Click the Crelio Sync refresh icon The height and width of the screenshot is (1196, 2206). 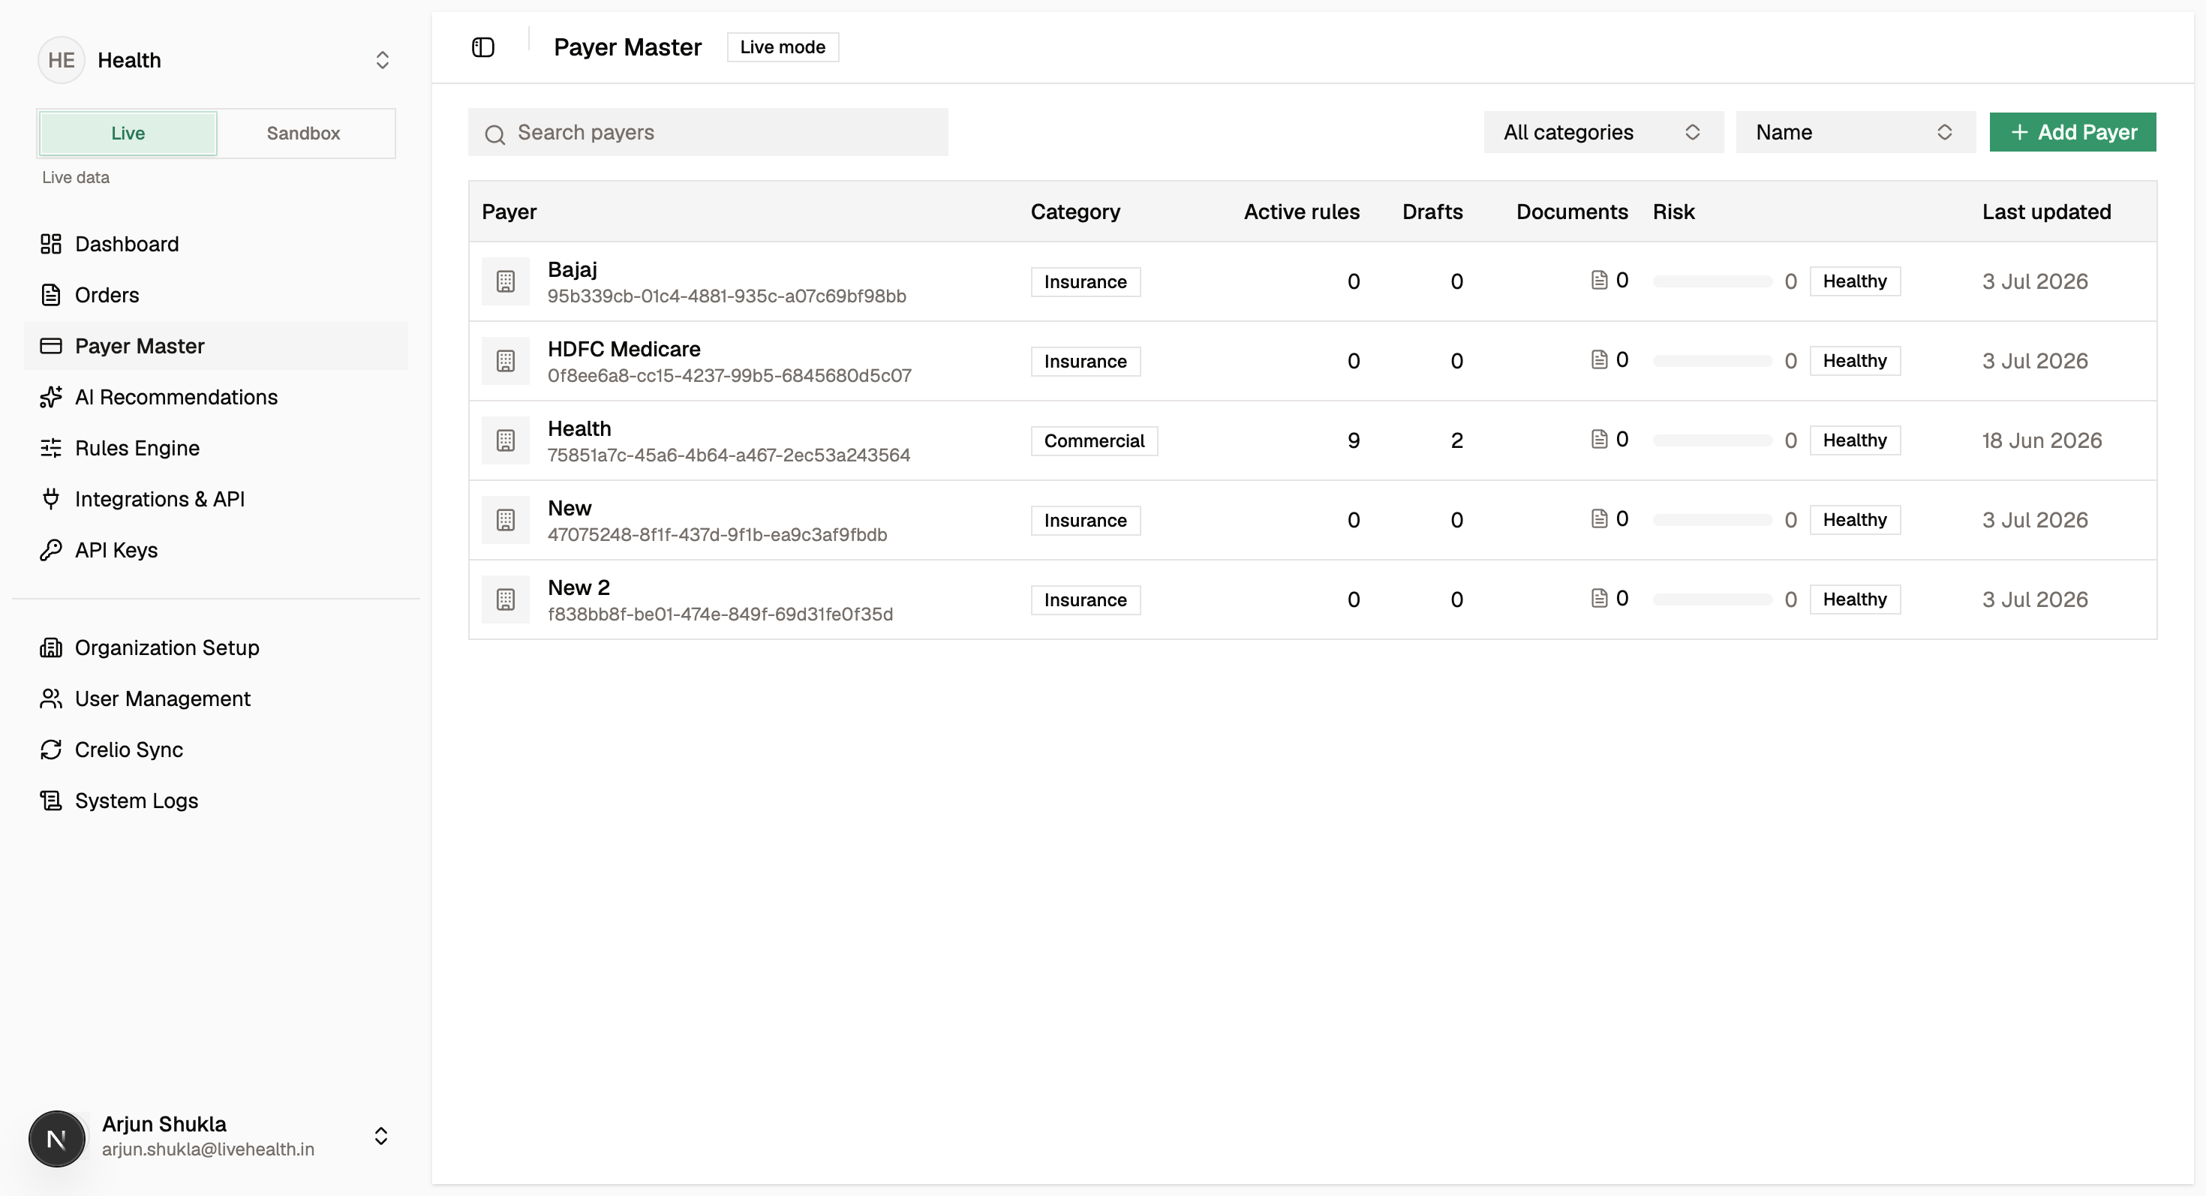[50, 749]
